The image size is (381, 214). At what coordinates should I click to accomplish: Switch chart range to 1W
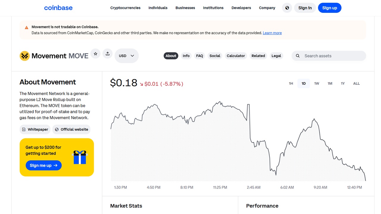point(317,84)
